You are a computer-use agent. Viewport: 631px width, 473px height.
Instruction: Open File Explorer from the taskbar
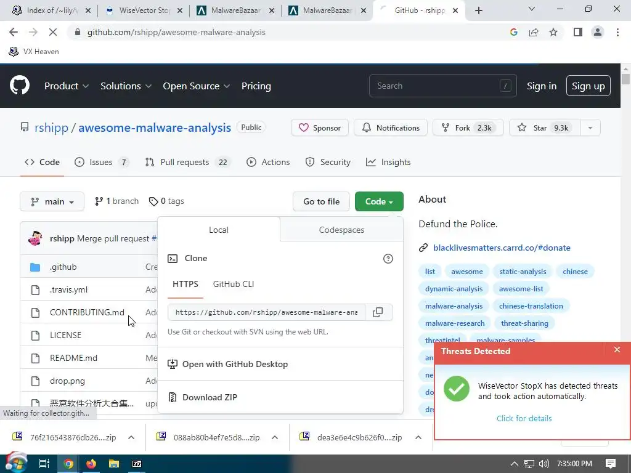click(x=114, y=464)
